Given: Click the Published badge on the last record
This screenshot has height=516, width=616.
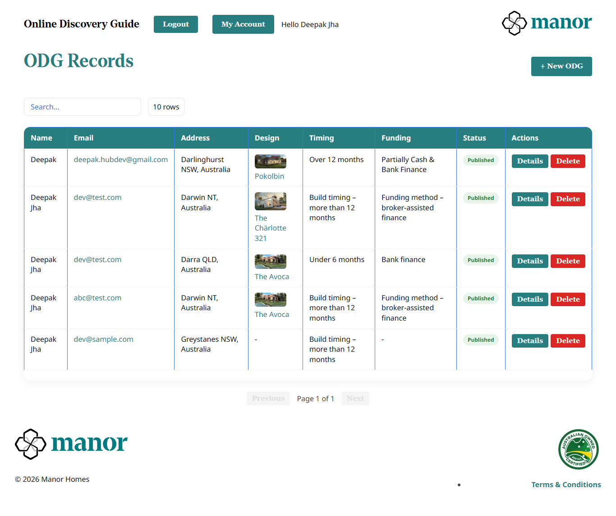Looking at the screenshot, I should click(480, 339).
